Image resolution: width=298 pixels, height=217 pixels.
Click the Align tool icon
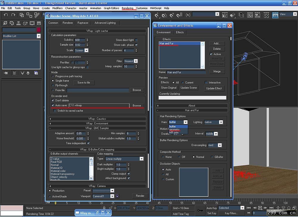233,15
